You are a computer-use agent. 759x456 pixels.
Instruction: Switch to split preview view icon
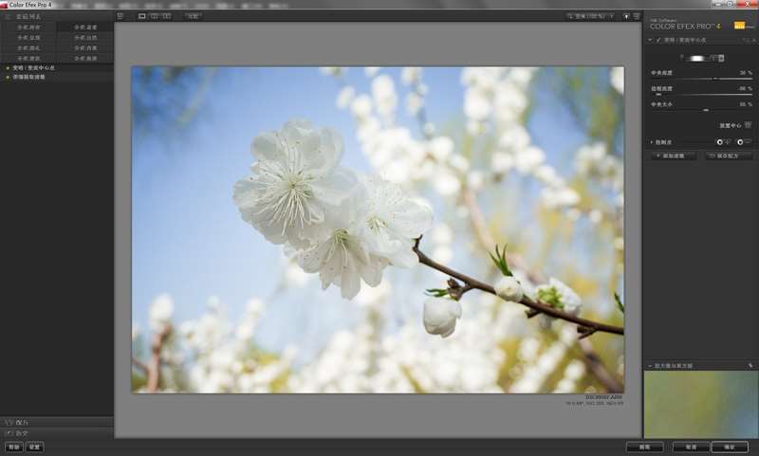[x=155, y=16]
